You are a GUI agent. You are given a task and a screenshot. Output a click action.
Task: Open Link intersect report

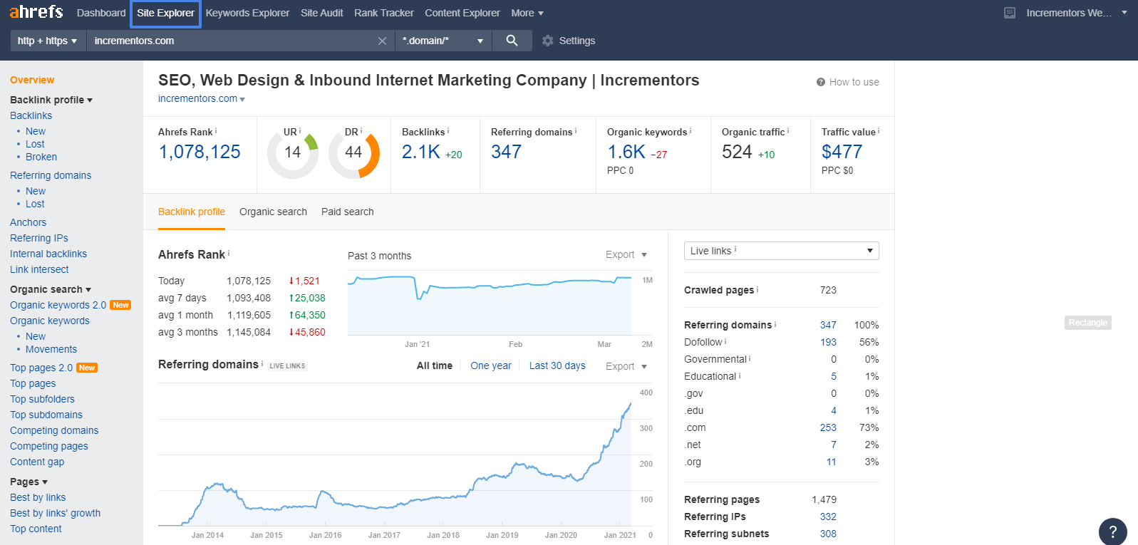coord(39,269)
